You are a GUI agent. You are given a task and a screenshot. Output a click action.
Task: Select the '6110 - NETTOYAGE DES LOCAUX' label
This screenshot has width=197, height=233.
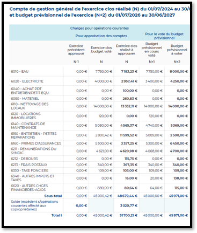pos(30,106)
